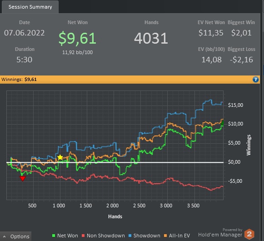
Task: Click the Net Won value $9,61
Action: (77, 38)
